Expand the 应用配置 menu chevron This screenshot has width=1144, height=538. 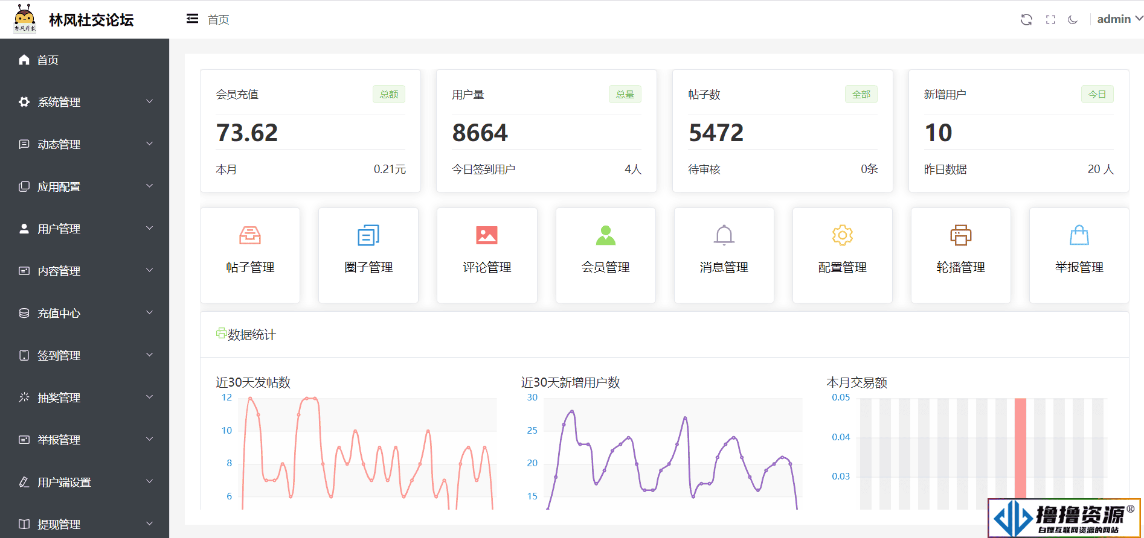(150, 186)
